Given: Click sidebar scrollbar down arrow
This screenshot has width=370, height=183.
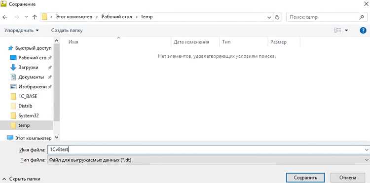Looking at the screenshot, I should coord(57,137).
